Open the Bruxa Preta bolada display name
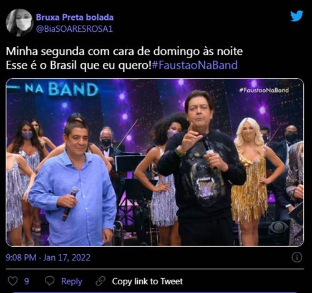The image size is (312, 293). [x=75, y=17]
